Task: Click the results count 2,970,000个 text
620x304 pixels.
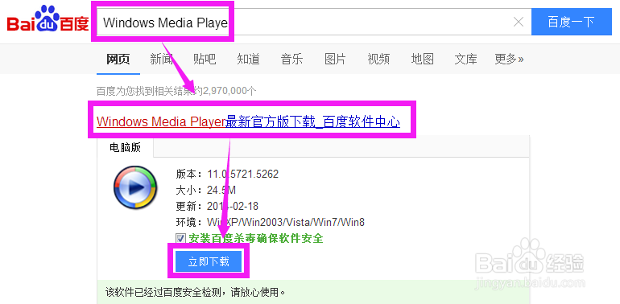Action: [x=229, y=91]
